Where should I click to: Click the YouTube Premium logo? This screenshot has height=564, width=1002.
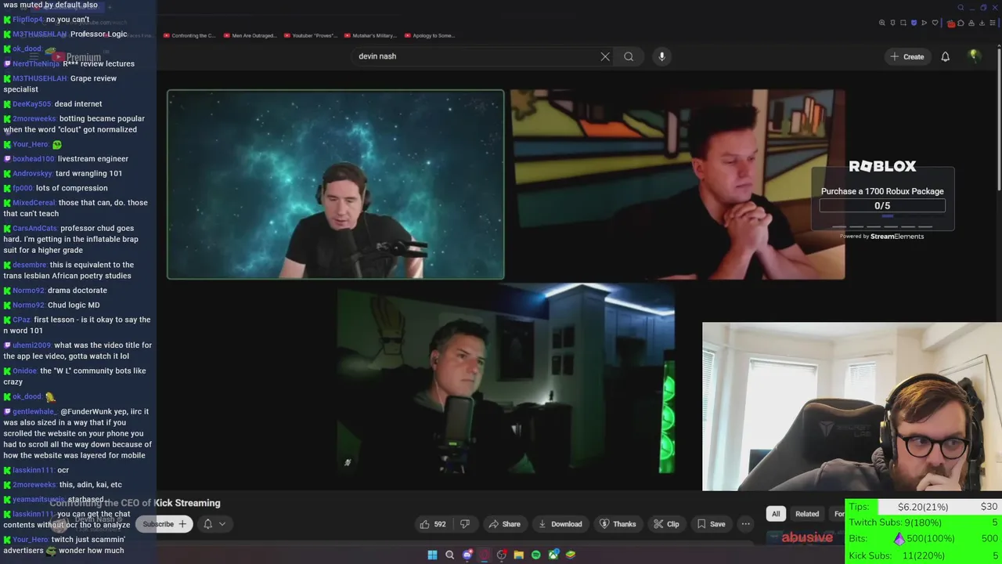tap(74, 56)
